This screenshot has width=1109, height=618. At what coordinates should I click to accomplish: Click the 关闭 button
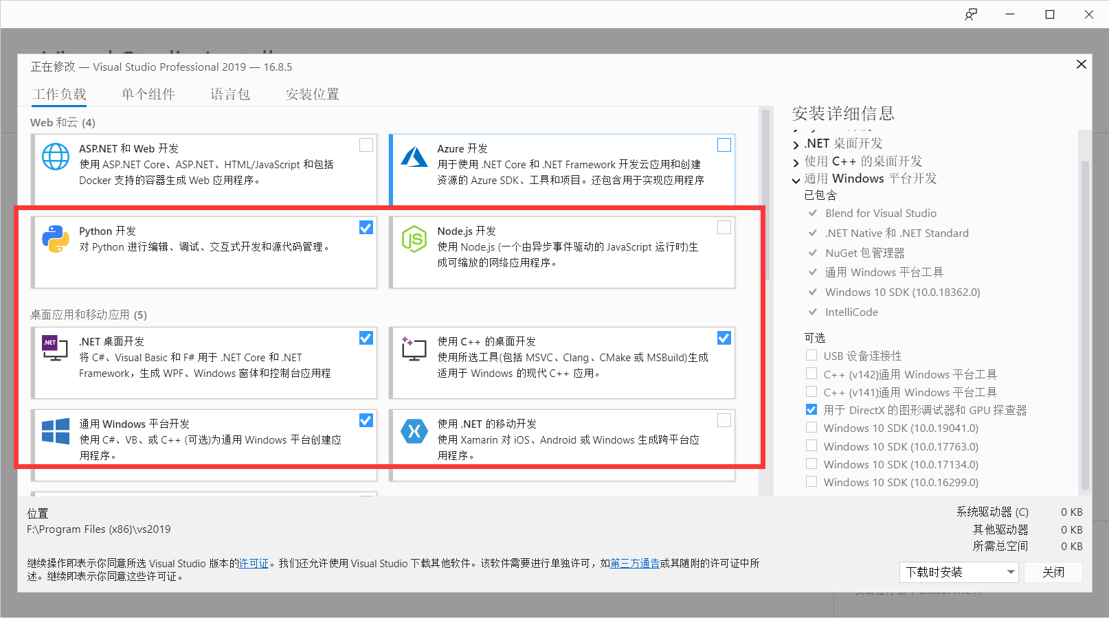coord(1053,572)
